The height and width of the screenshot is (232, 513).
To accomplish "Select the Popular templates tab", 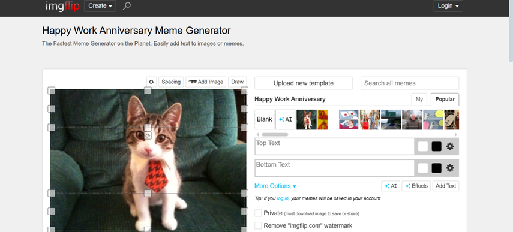I will coord(445,100).
